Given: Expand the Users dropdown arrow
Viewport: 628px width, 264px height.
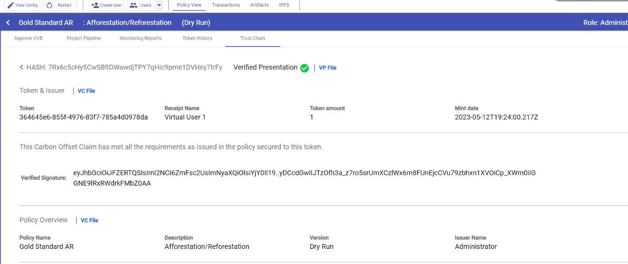Looking at the screenshot, I should coord(159,5).
